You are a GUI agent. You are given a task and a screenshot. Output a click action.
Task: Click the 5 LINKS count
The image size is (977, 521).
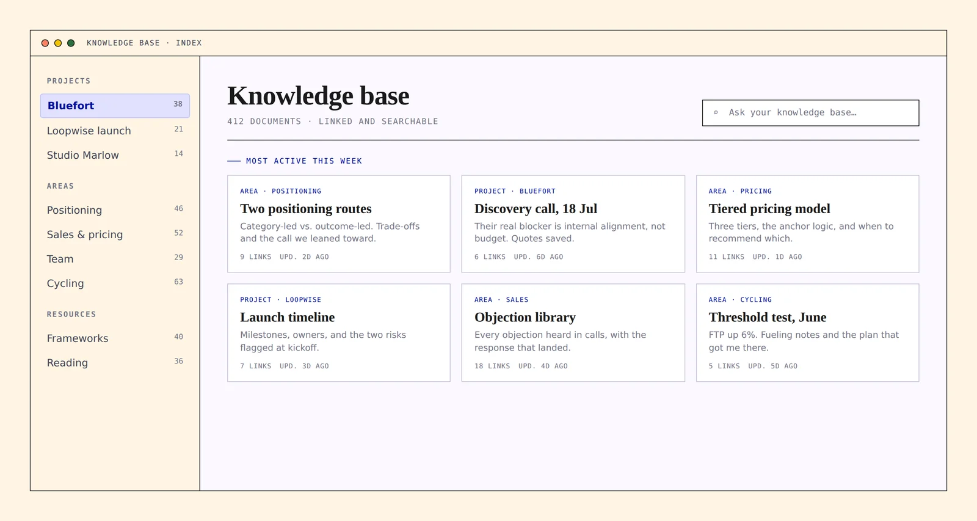(x=724, y=366)
